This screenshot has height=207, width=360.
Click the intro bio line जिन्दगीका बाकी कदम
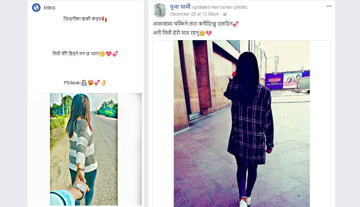coord(82,19)
